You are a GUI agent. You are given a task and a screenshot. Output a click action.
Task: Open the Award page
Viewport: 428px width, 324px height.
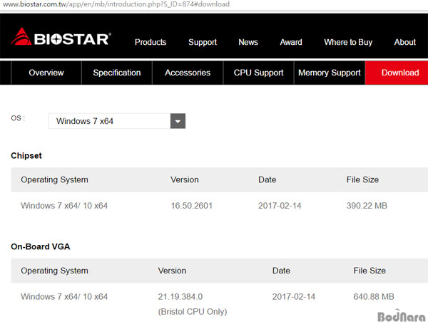(291, 42)
